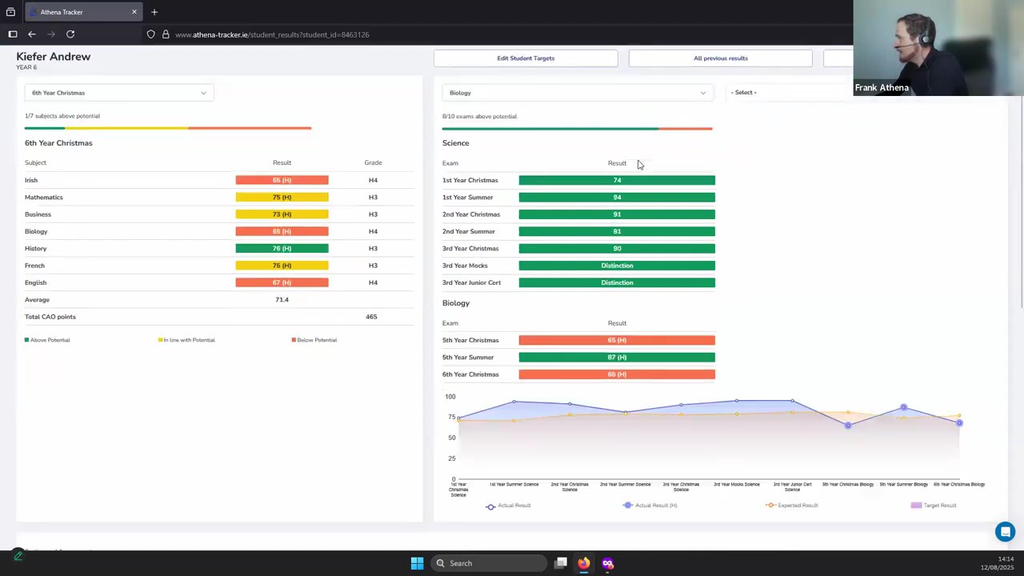The height and width of the screenshot is (576, 1024).
Task: Click the subjects above potential progress bar
Action: 168,128
